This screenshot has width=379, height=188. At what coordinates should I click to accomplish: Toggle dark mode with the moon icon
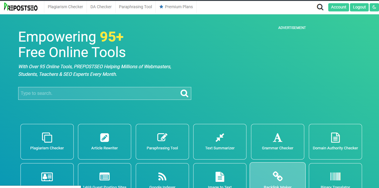pyautogui.click(x=374, y=7)
